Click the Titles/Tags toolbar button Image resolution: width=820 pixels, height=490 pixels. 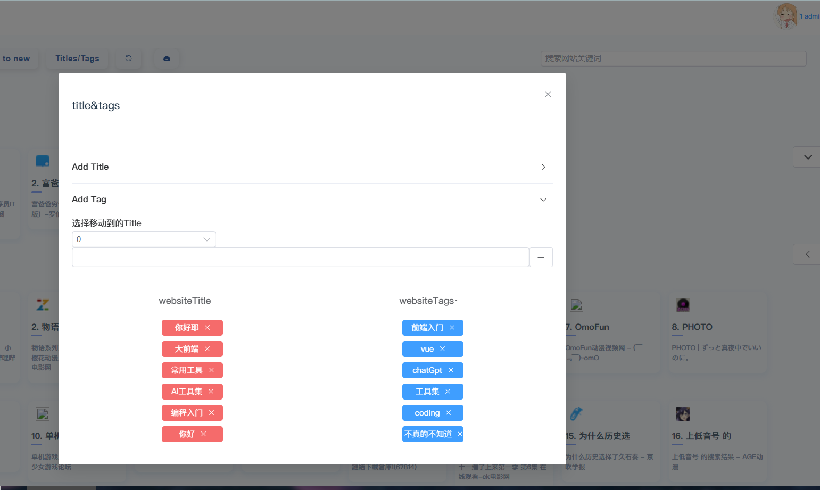[77, 59]
